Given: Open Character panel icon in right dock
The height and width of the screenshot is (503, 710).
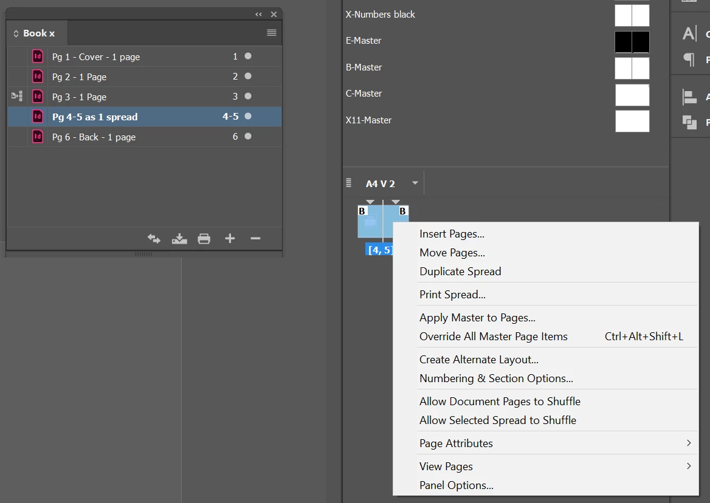Looking at the screenshot, I should (689, 33).
